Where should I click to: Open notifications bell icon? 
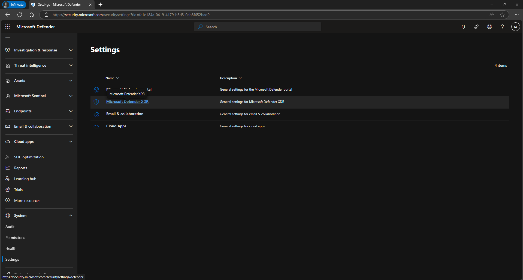(463, 27)
